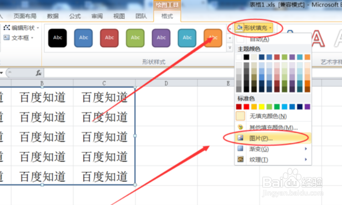Click the 编辑形状 edit shape icon
This screenshot has width=342, height=205.
pyautogui.click(x=7, y=27)
